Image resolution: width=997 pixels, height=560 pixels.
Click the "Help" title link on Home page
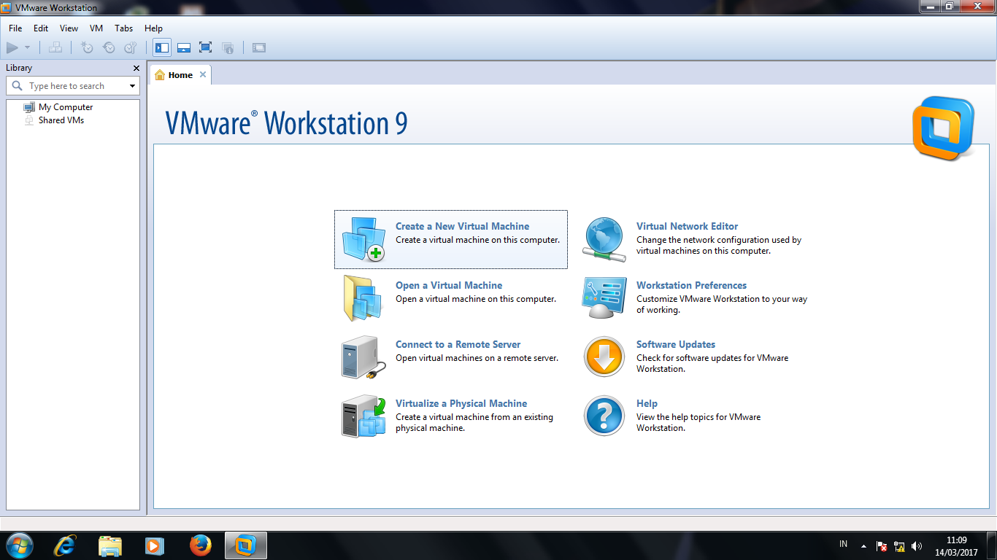coord(647,403)
